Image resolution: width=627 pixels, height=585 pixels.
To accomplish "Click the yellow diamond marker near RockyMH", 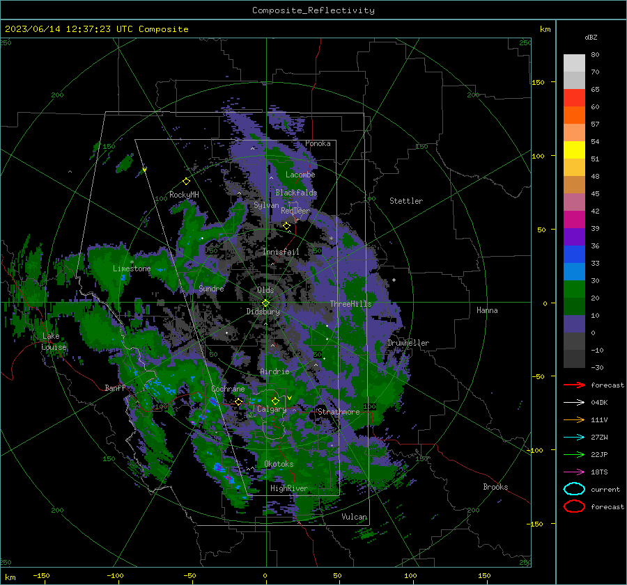I will 186,182.
